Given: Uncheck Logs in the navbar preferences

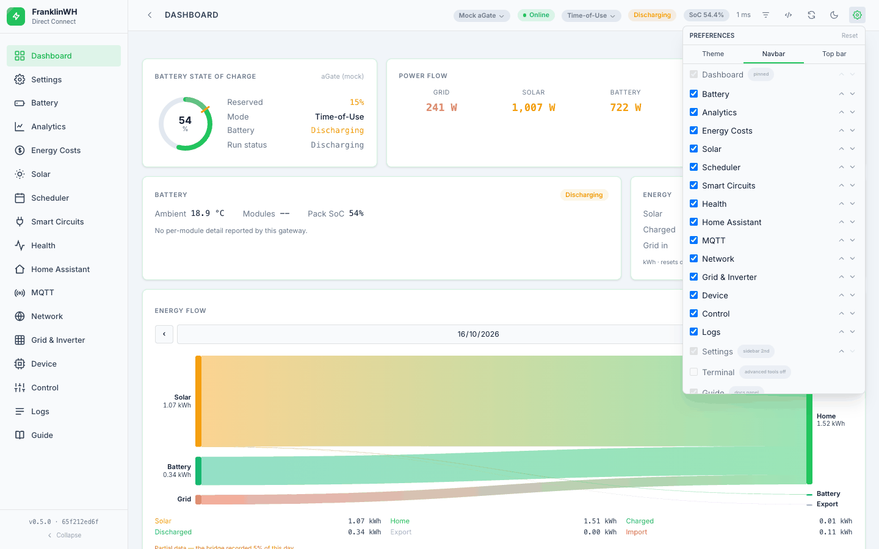Looking at the screenshot, I should pos(694,332).
